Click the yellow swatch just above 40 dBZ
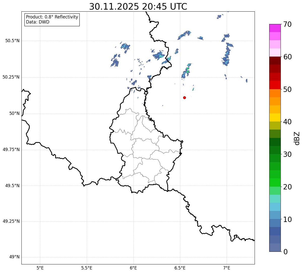 [x=275, y=117]
